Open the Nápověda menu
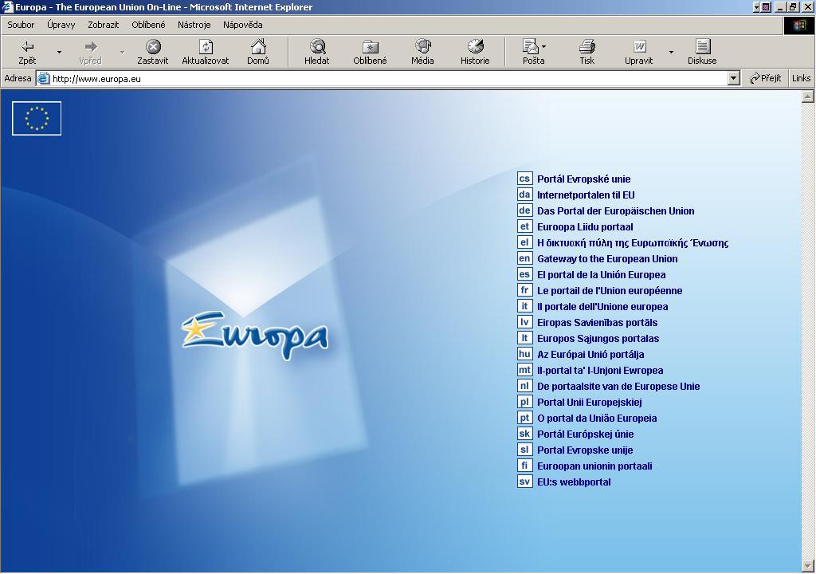 (x=242, y=25)
